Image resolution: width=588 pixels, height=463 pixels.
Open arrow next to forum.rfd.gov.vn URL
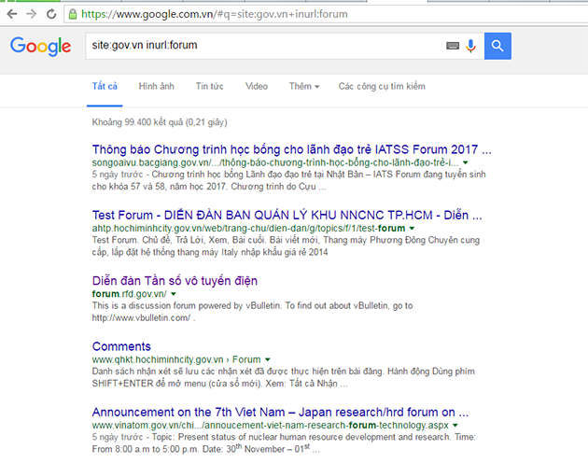[x=174, y=294]
